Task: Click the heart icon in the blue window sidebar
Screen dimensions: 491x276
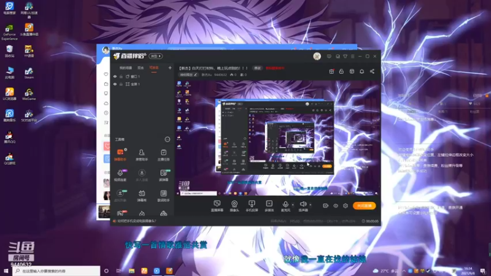Action: point(106,74)
